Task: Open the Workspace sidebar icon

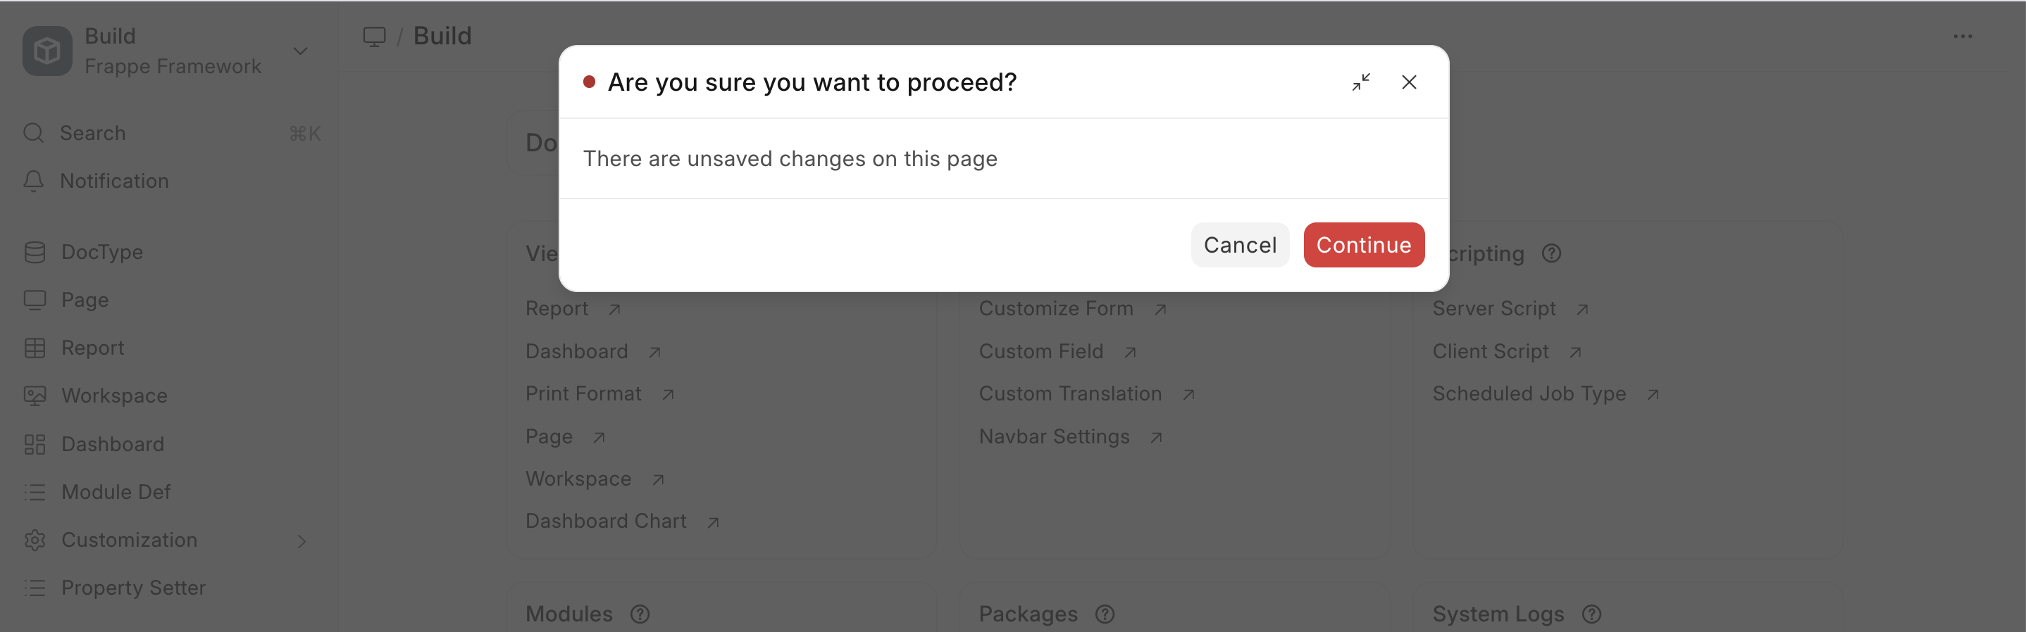Action: point(35,396)
